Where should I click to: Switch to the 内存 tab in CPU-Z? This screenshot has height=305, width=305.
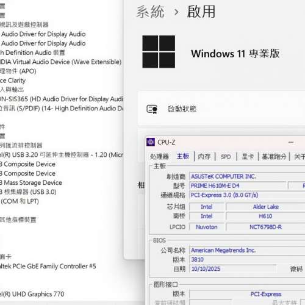[204, 157]
